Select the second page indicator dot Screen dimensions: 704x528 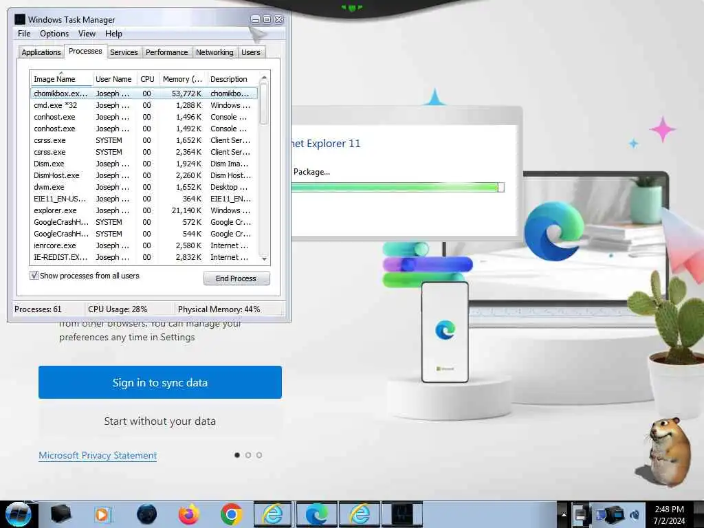(x=248, y=455)
